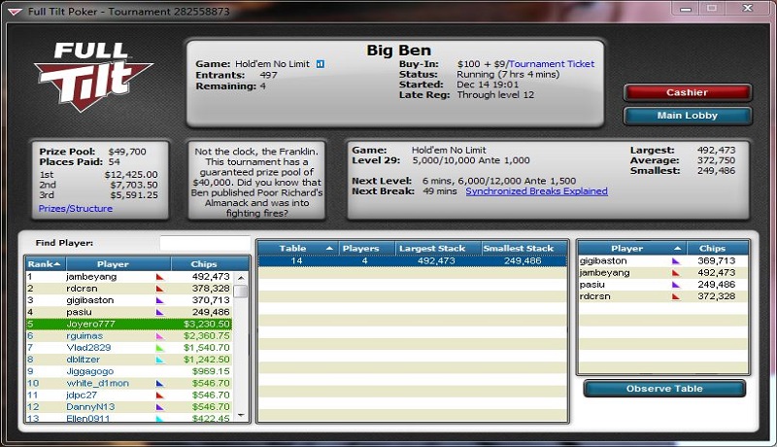Sort tables by Smallest Stack column
Image resolution: width=777 pixels, height=447 pixels.
click(524, 248)
